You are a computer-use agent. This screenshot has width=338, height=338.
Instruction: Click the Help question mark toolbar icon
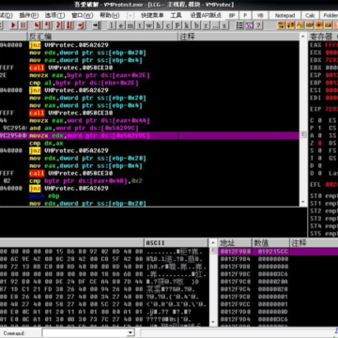tap(258, 25)
